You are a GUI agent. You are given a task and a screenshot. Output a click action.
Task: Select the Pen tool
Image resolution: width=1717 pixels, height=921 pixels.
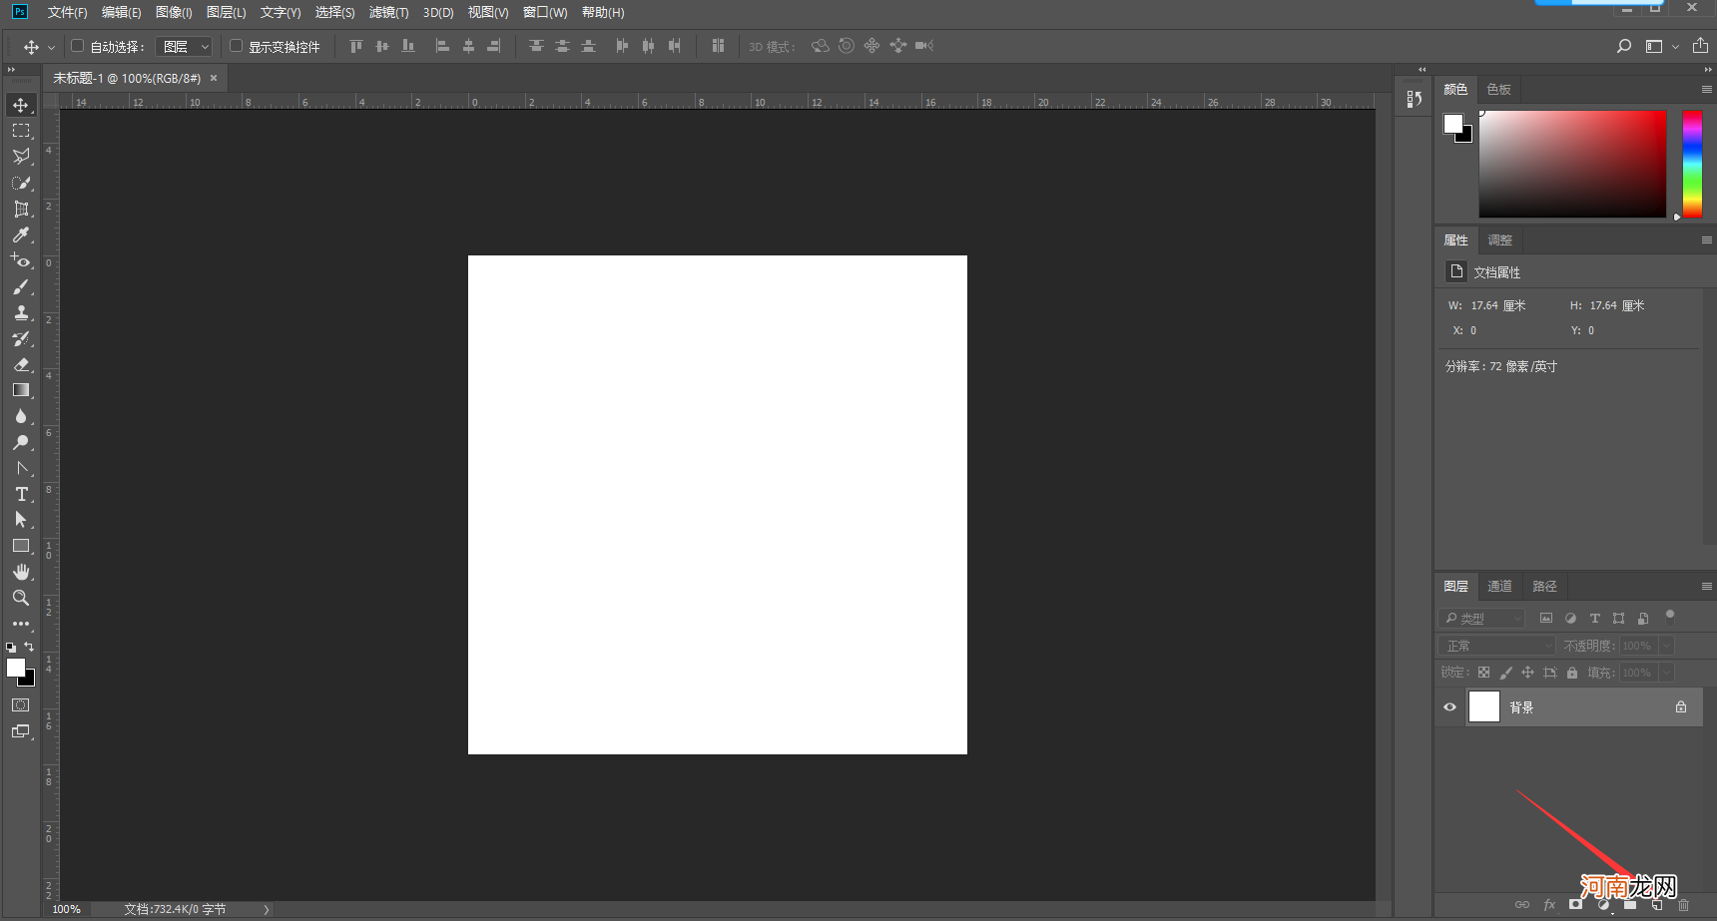pos(21,468)
